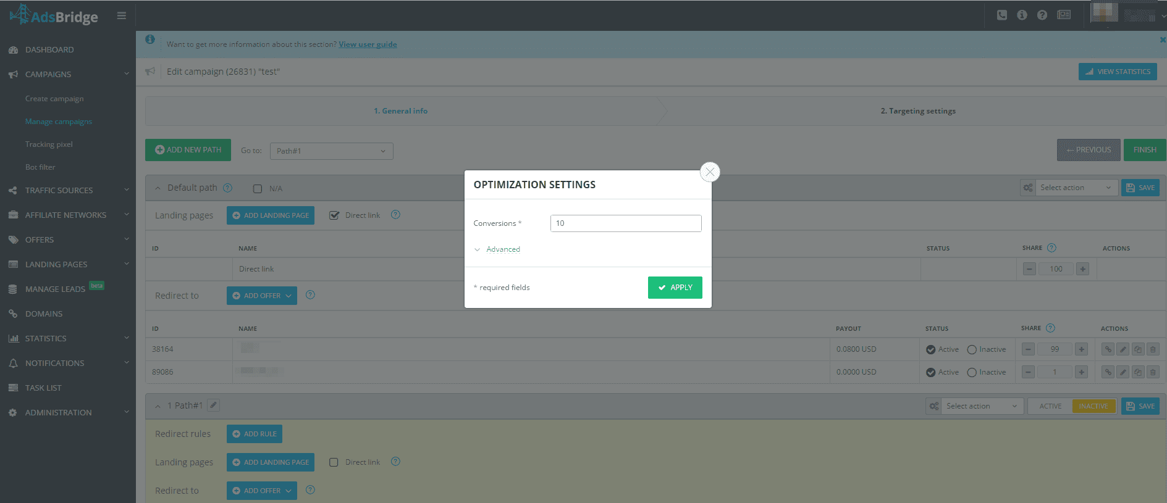The image size is (1167, 503).
Task: Open help icon beside Default path Add Offer
Action: tap(311, 295)
